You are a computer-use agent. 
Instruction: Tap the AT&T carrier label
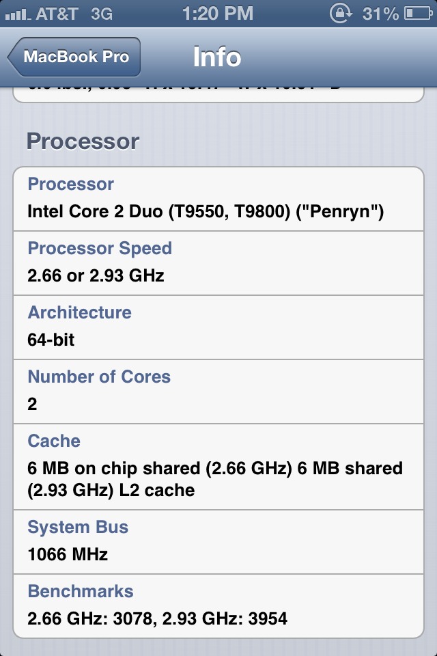tap(57, 14)
